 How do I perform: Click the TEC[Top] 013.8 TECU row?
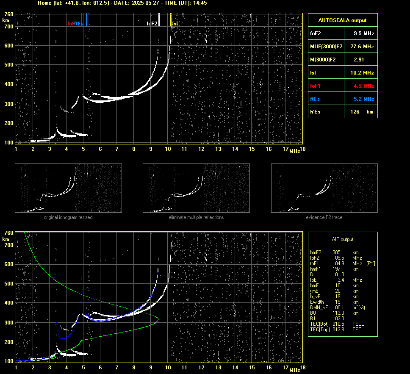point(337,329)
